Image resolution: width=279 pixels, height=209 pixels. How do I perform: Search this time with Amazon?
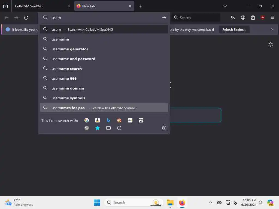pos(98,120)
